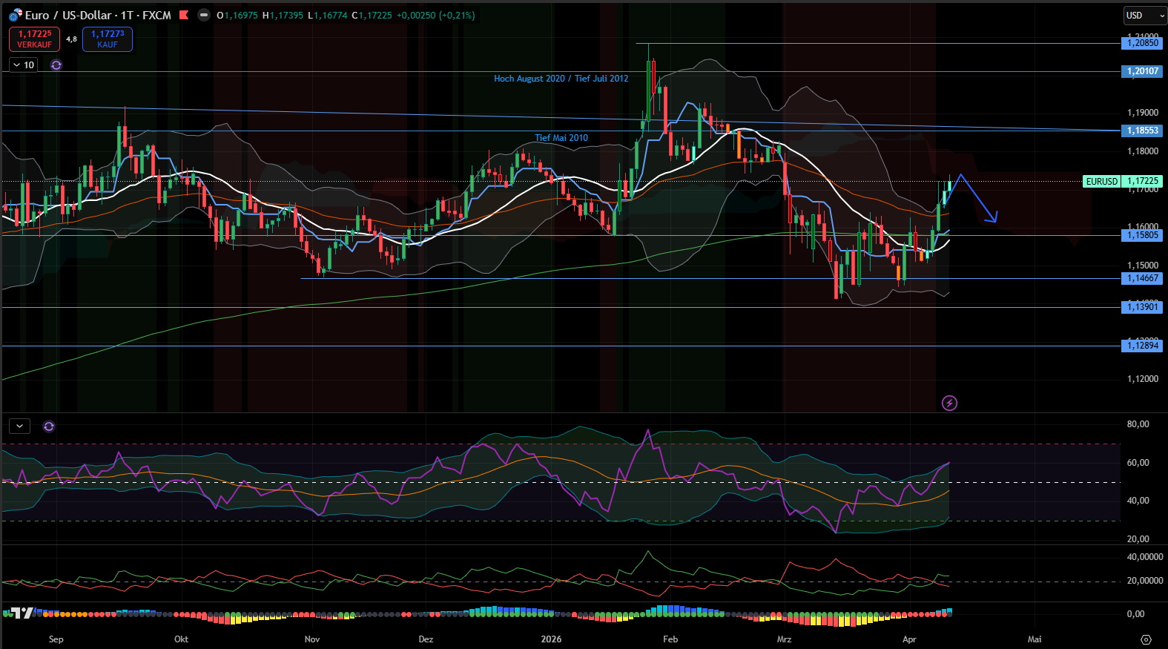Image resolution: width=1168 pixels, height=649 pixels.
Task: Click the TradingView logo in bottom left
Action: coord(22,613)
